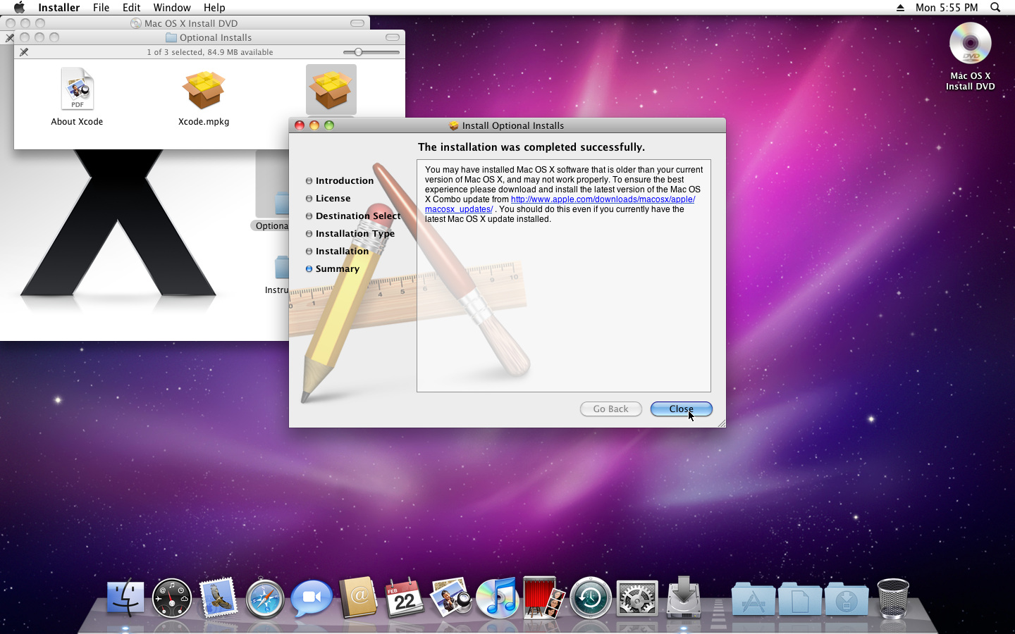
Task: Launch Time Machine from the Dock
Action: (x=590, y=599)
